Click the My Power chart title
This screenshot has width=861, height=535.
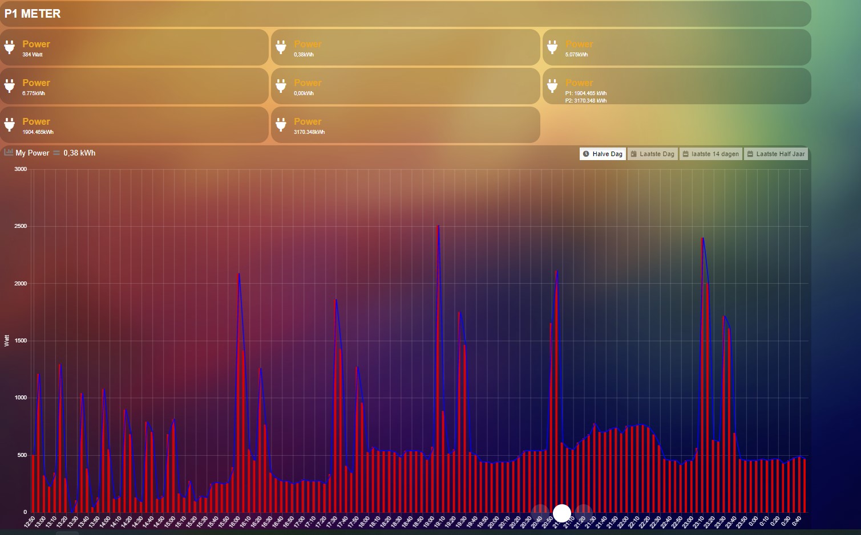(x=33, y=153)
